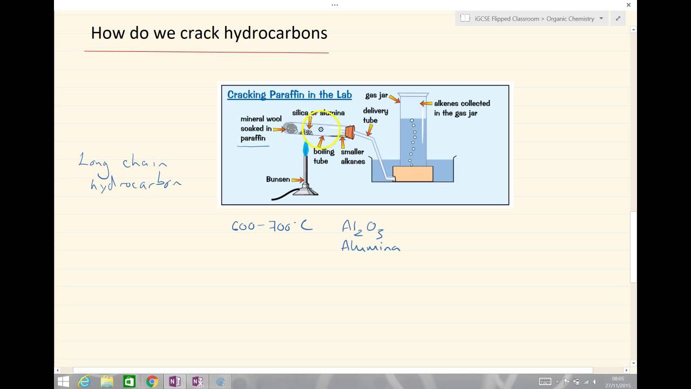Click the iGCSE Flipped Classroom > Organic Chemistry breadcrumb
Screen dimensions: 691x389
(x=534, y=18)
